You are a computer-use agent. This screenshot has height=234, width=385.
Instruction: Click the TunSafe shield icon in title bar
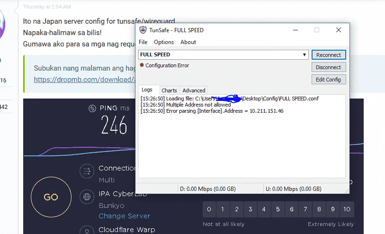pos(143,30)
